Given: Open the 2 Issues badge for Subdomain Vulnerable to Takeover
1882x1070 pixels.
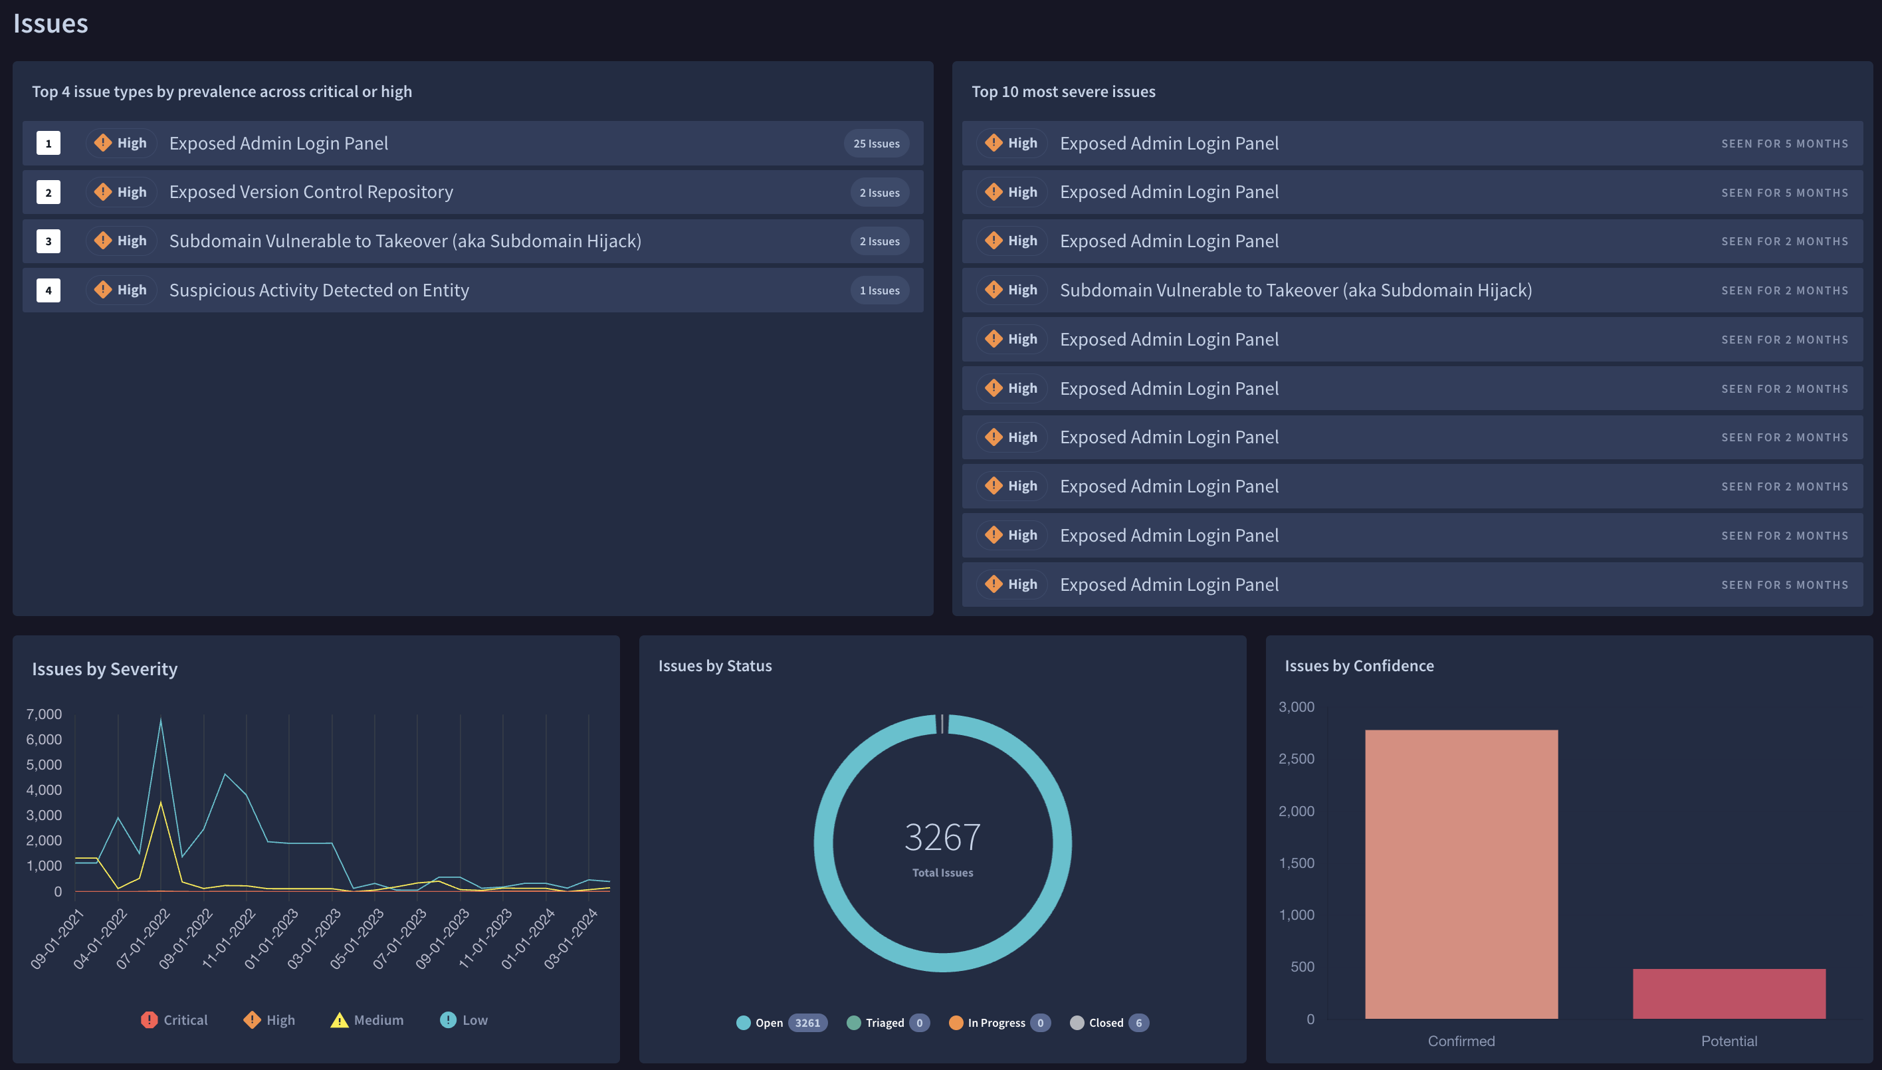Looking at the screenshot, I should coord(879,241).
